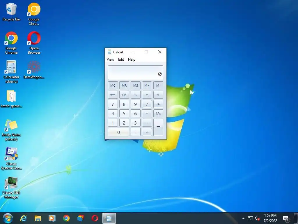Open the Google Chrome Canary desktop icon

click(34, 14)
